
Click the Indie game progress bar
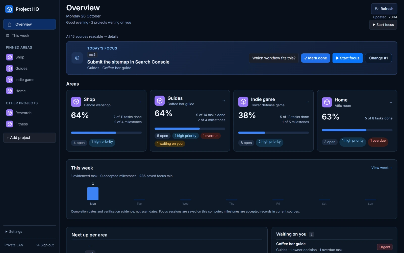pyautogui.click(x=273, y=133)
